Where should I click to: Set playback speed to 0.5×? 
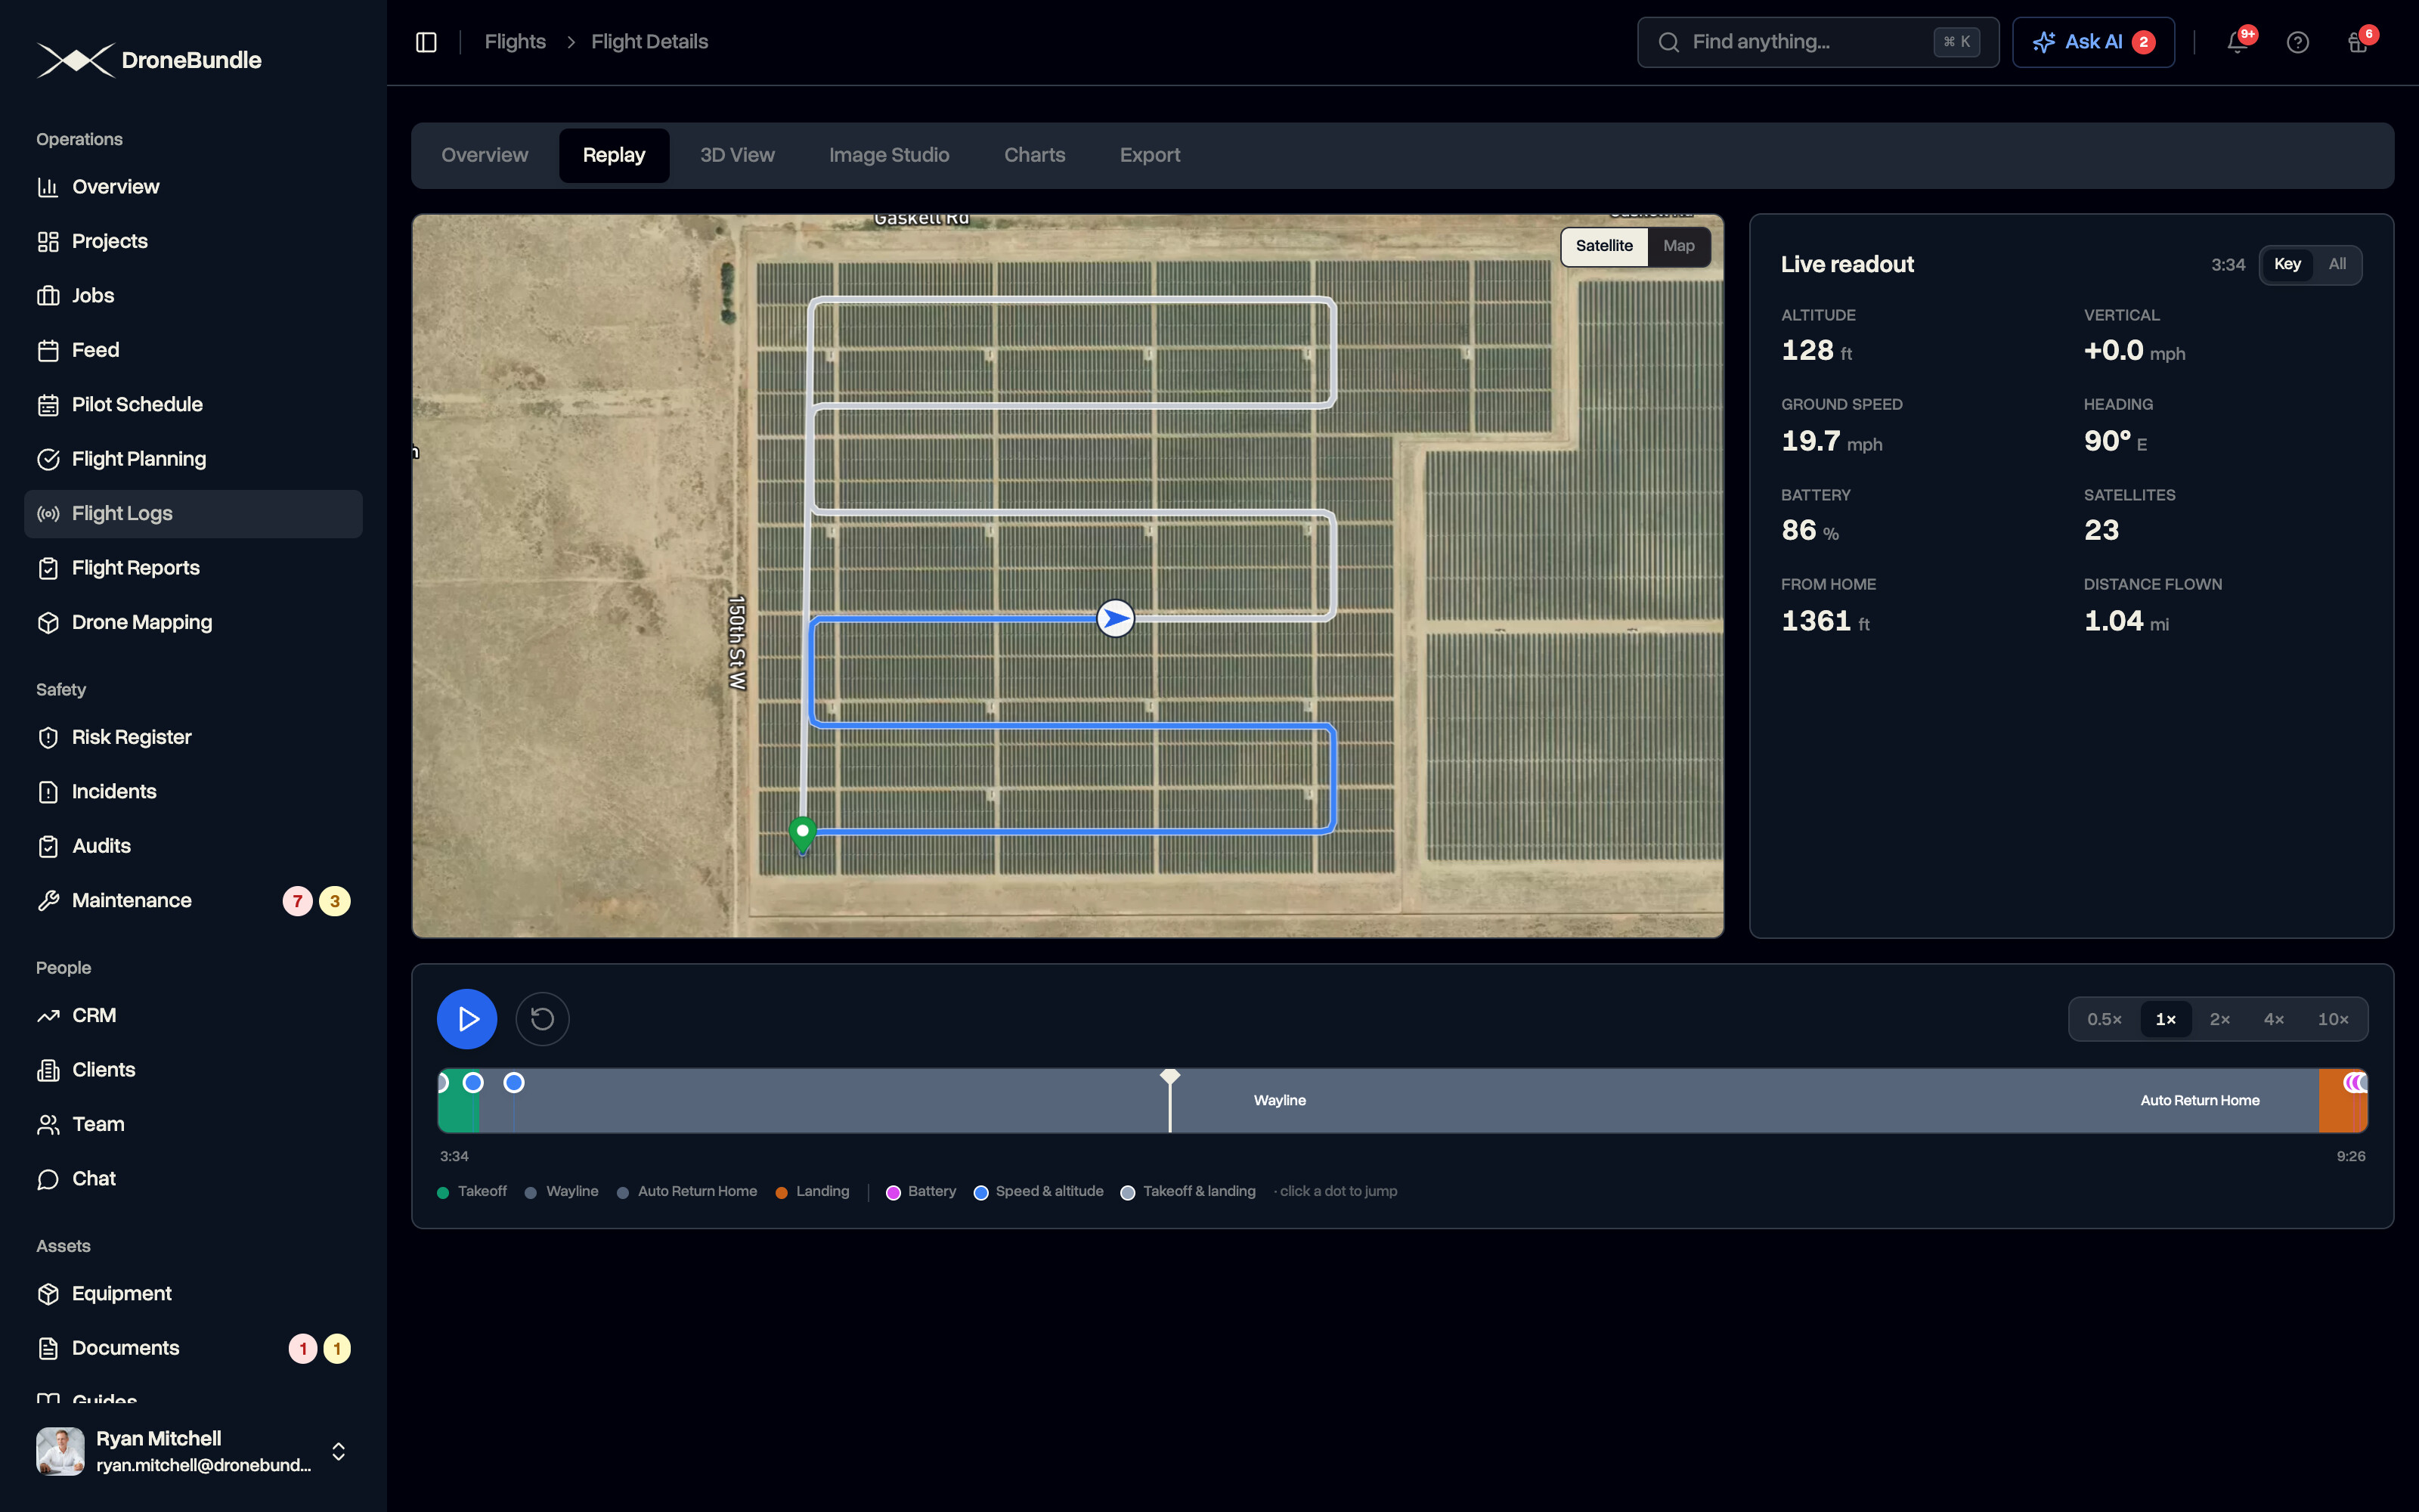click(x=2104, y=1020)
